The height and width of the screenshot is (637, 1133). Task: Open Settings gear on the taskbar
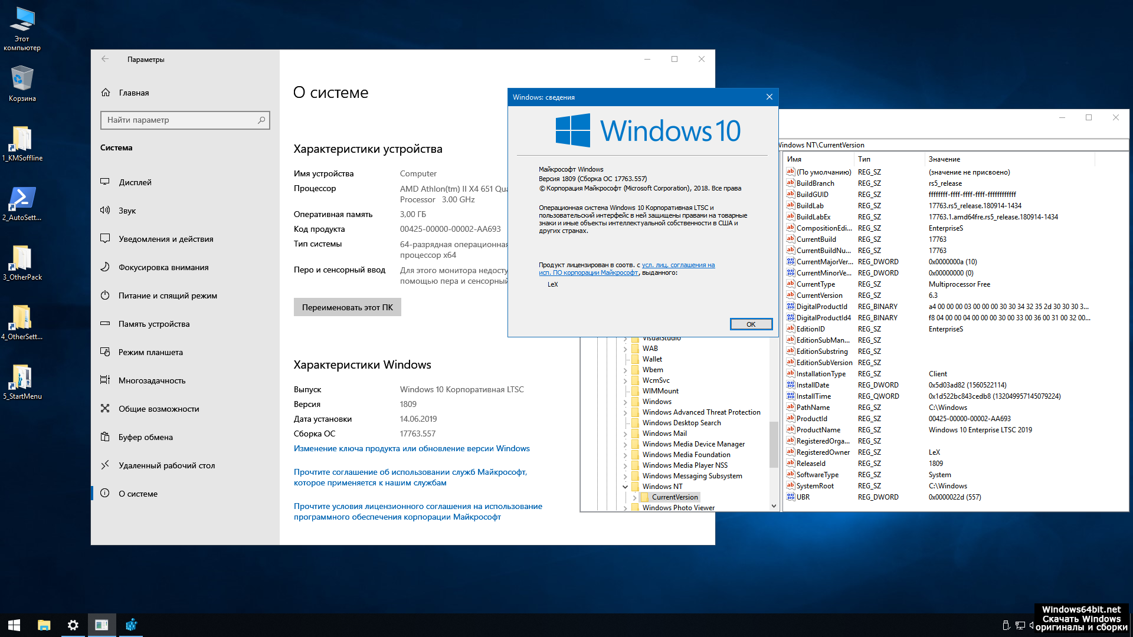coord(73,625)
